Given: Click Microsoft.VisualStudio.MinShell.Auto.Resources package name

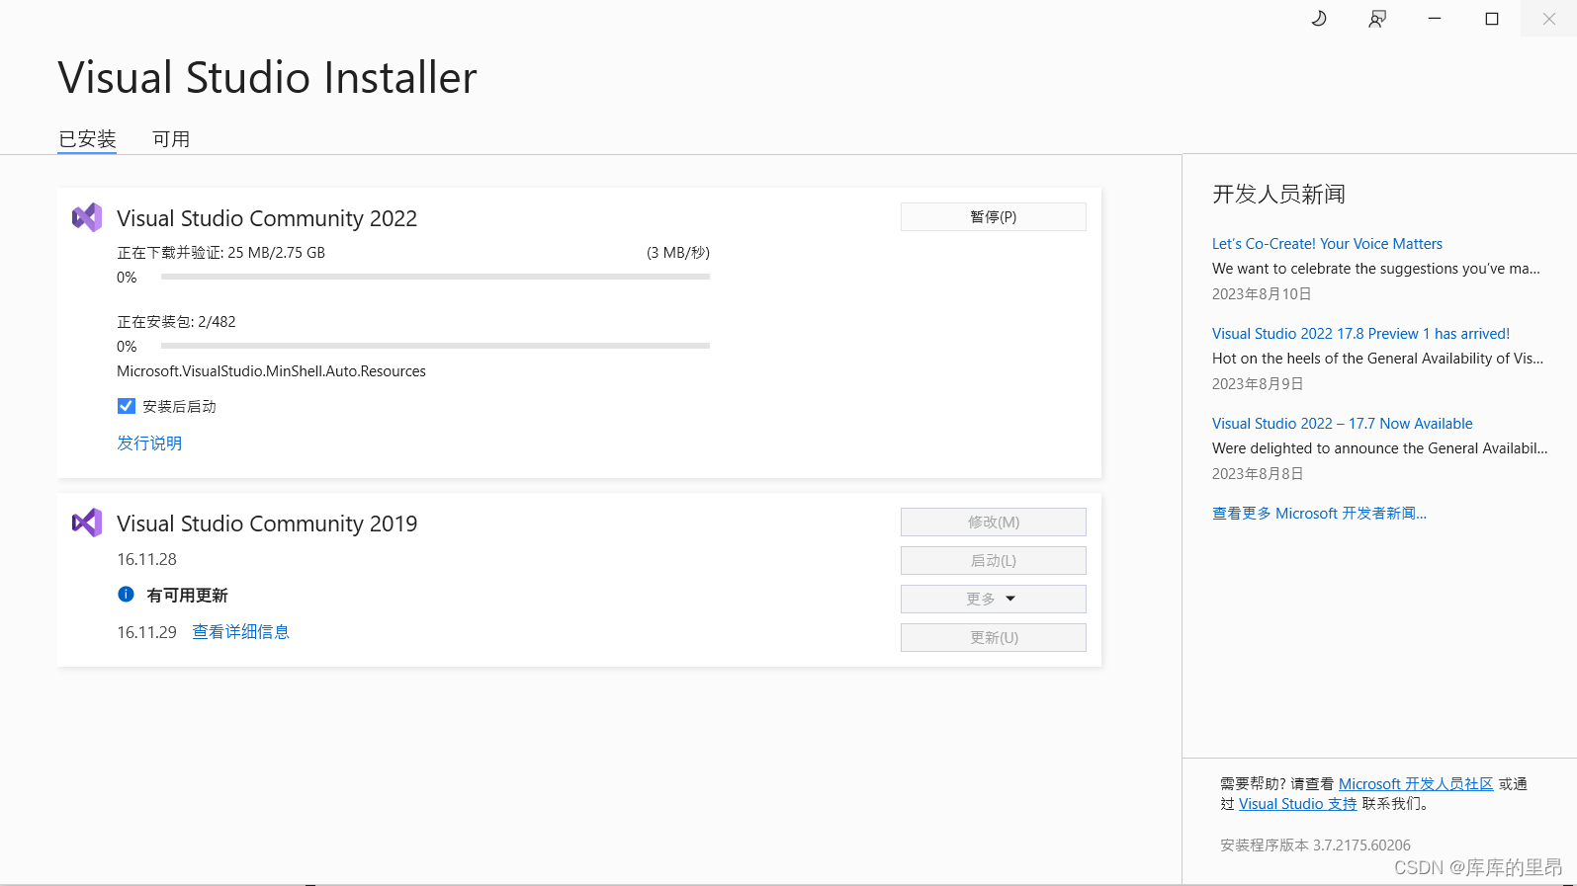Looking at the screenshot, I should (271, 371).
